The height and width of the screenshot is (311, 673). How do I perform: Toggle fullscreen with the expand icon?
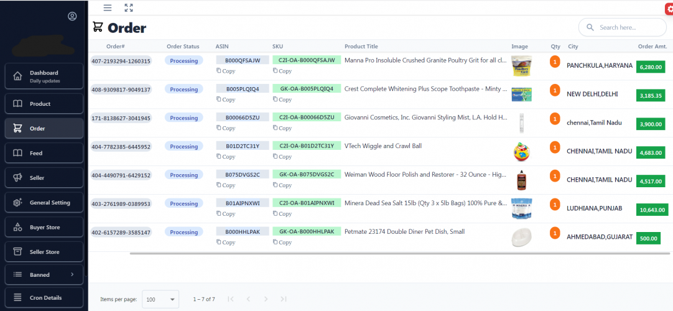click(x=128, y=7)
